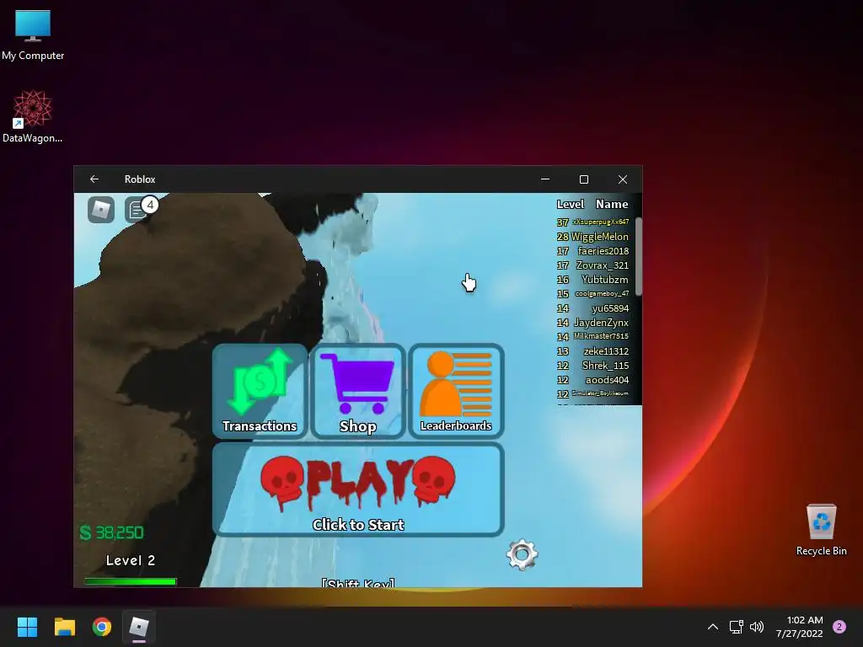The image size is (863, 647).
Task: Maximize the Roblox window
Action: 584,179
